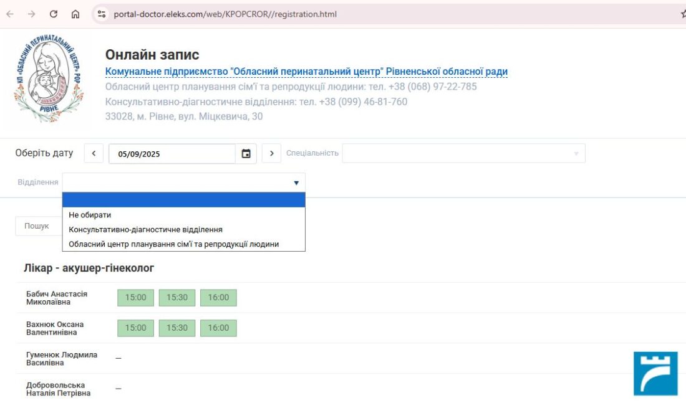Select "Консультативно-діагностичне відділення" option
Screen dimensions: 686x403
(x=145, y=229)
